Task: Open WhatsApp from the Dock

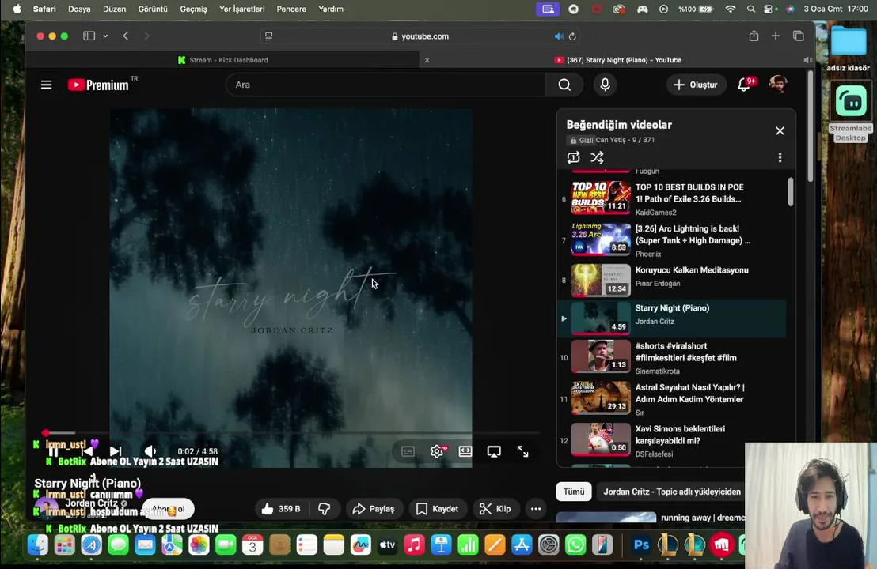Action: point(575,545)
